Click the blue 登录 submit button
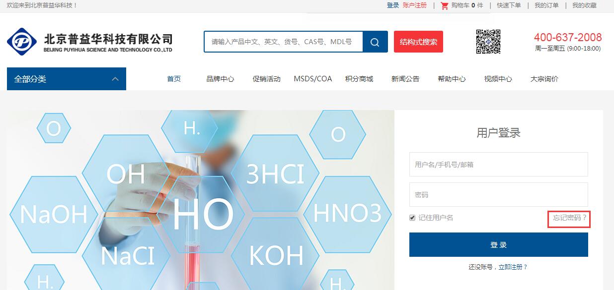This screenshot has height=290, width=614. point(498,245)
